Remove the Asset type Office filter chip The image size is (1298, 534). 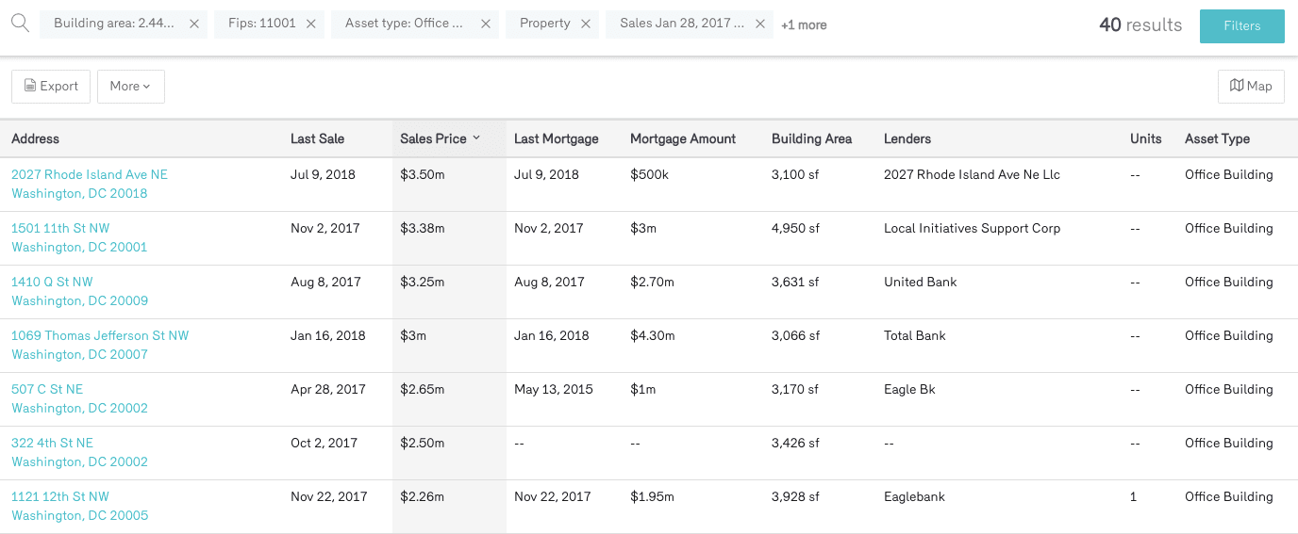tap(486, 24)
